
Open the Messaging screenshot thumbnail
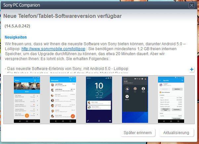(x=63, y=100)
